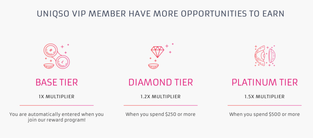This screenshot has width=313, height=138.
Task: Select the DIAMOND TIER heading
Action: click(161, 83)
